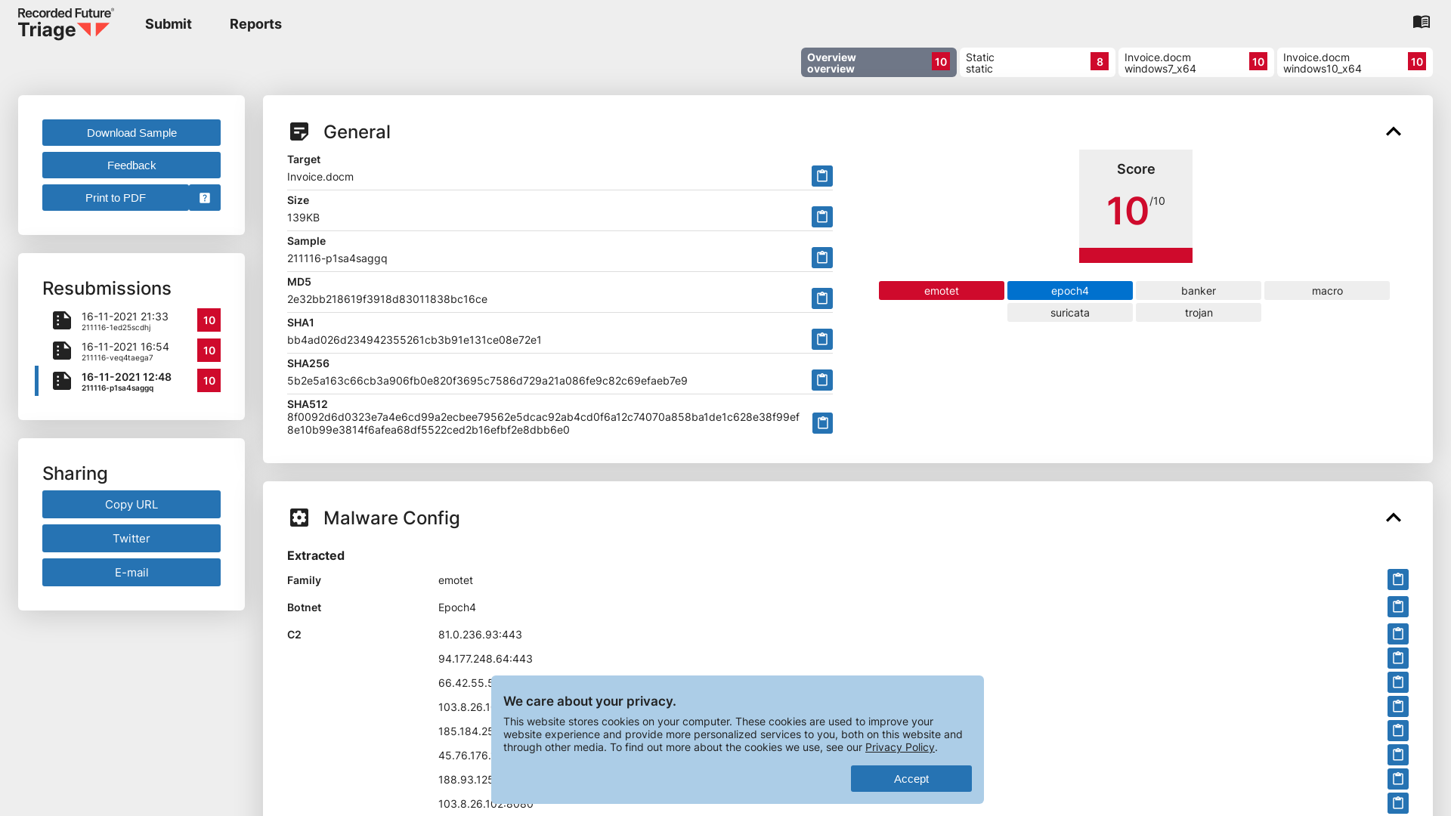Copy the C2 address starting 185.184

(1398, 731)
